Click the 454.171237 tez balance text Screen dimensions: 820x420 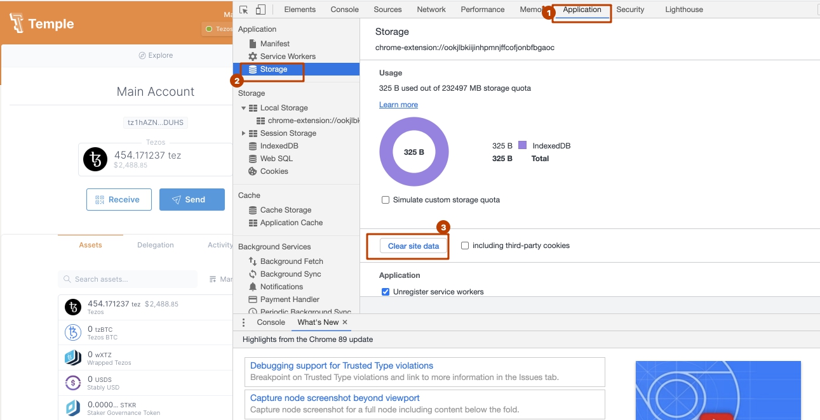click(148, 155)
